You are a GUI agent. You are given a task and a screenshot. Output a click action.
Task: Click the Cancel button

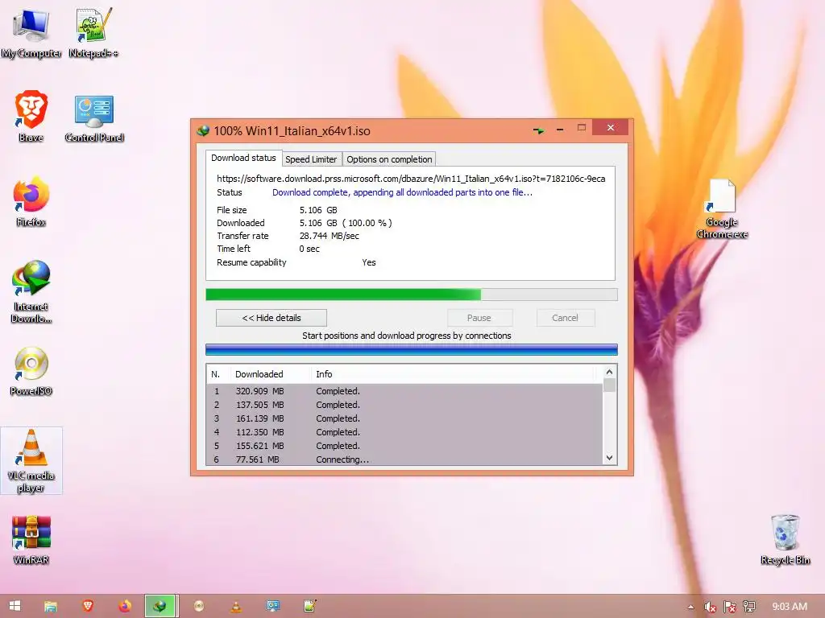tap(565, 318)
